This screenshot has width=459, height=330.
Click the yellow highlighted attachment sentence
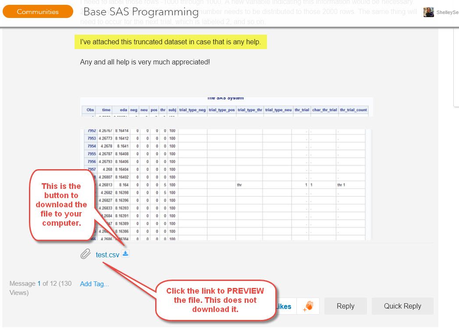171,42
